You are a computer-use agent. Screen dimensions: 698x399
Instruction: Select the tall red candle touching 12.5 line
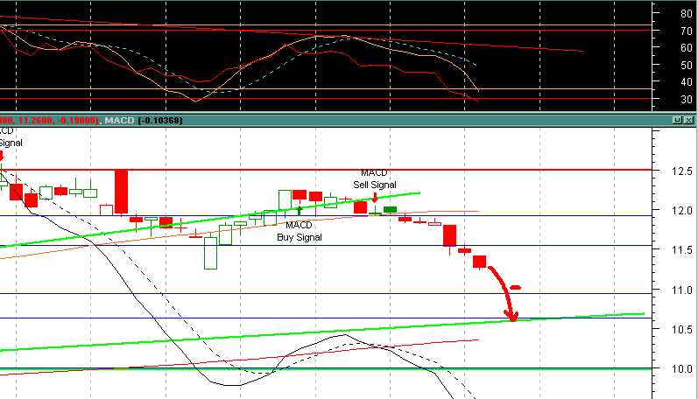click(x=121, y=192)
